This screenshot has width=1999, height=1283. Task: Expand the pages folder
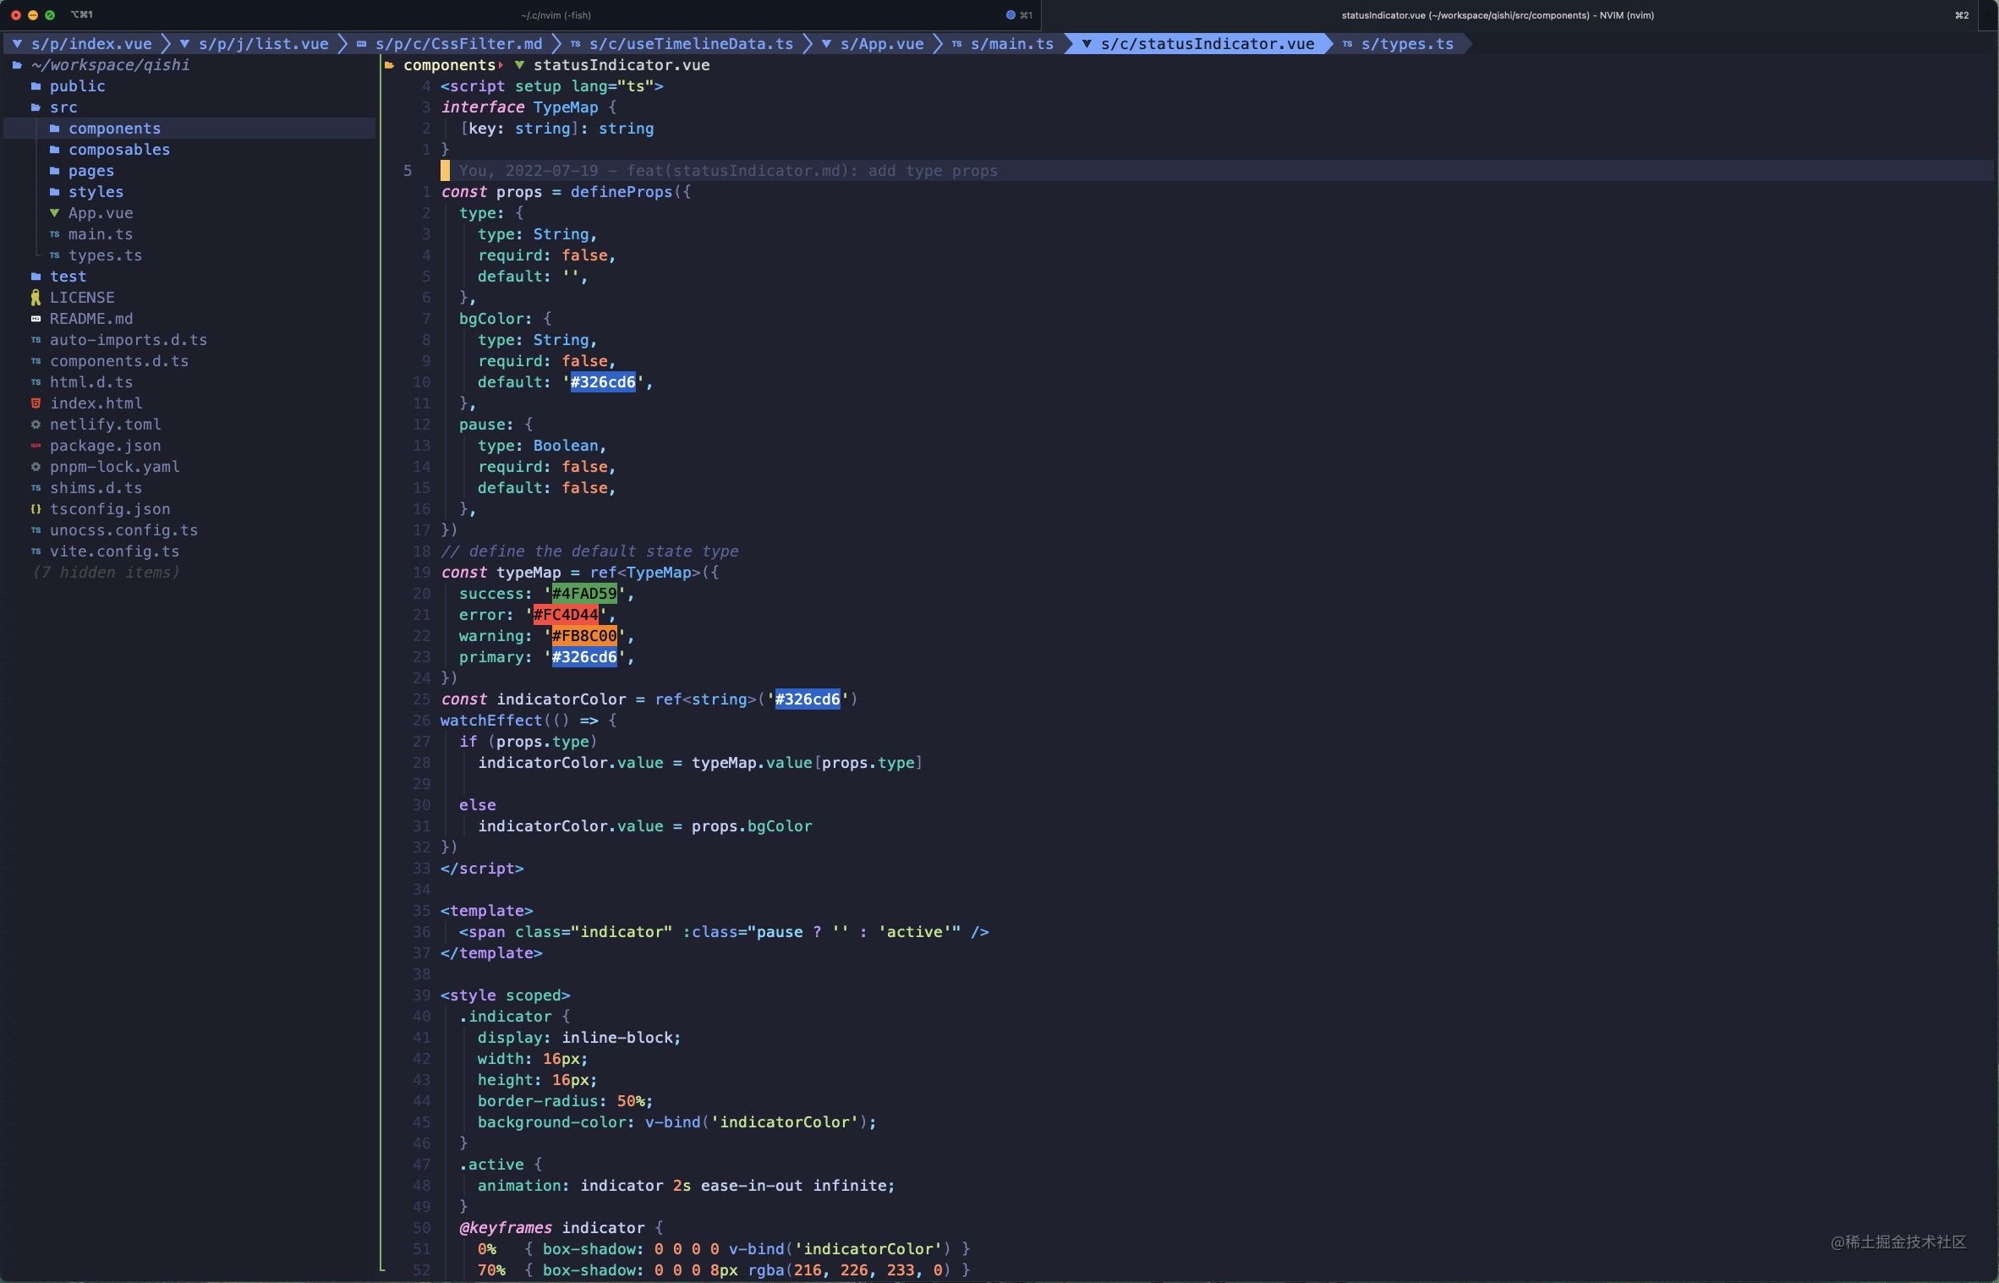[x=91, y=171]
